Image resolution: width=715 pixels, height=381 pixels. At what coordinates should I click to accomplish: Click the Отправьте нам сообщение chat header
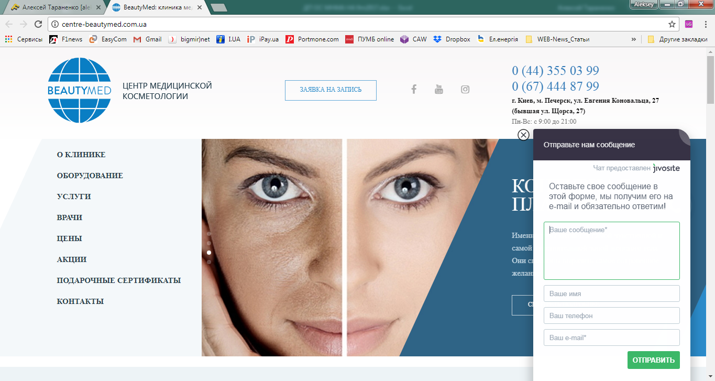click(x=612, y=145)
